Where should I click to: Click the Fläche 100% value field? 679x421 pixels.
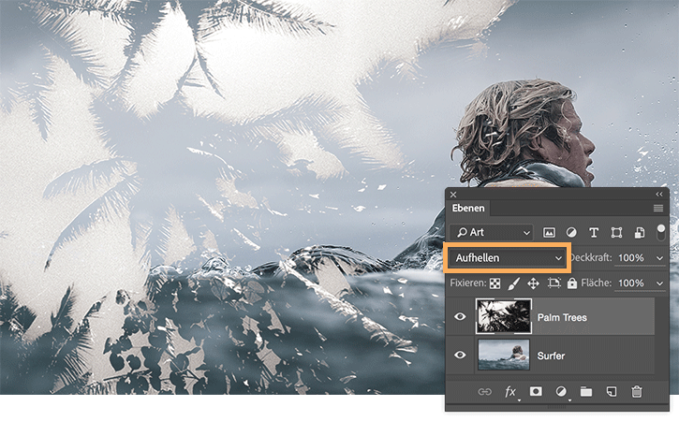[x=631, y=283]
